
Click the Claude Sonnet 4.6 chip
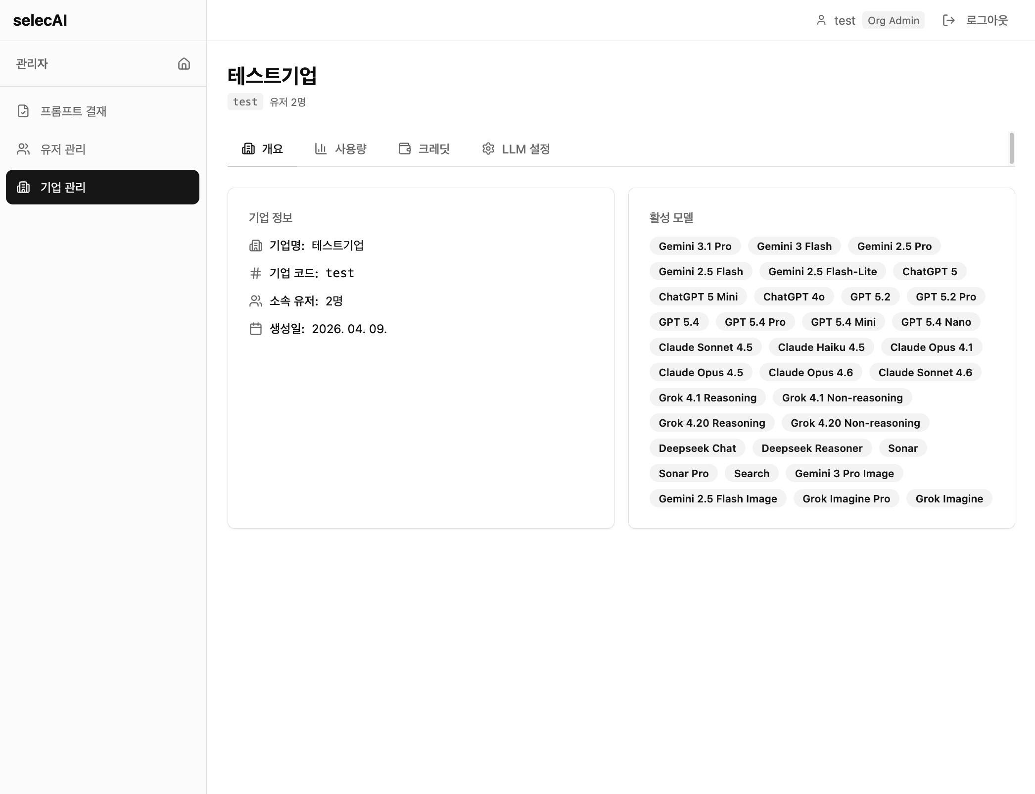925,372
